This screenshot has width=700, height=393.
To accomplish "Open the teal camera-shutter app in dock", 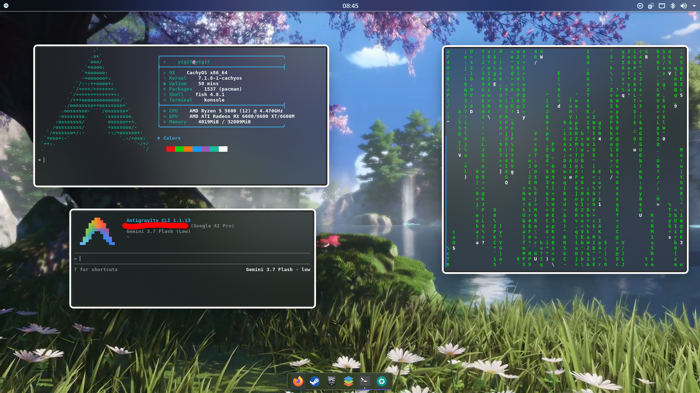I will (x=382, y=381).
